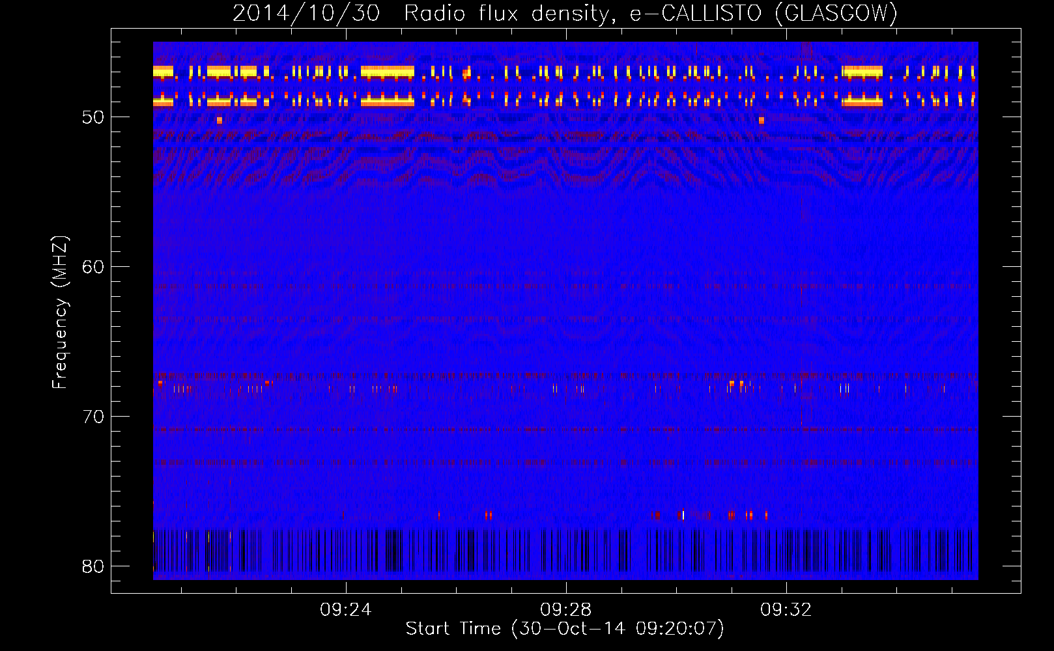
Task: Click the '09:32' time axis label
Action: 786,610
